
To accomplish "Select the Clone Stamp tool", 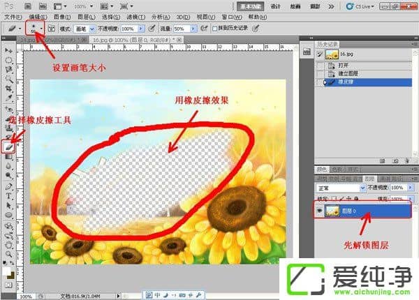I will (x=9, y=128).
